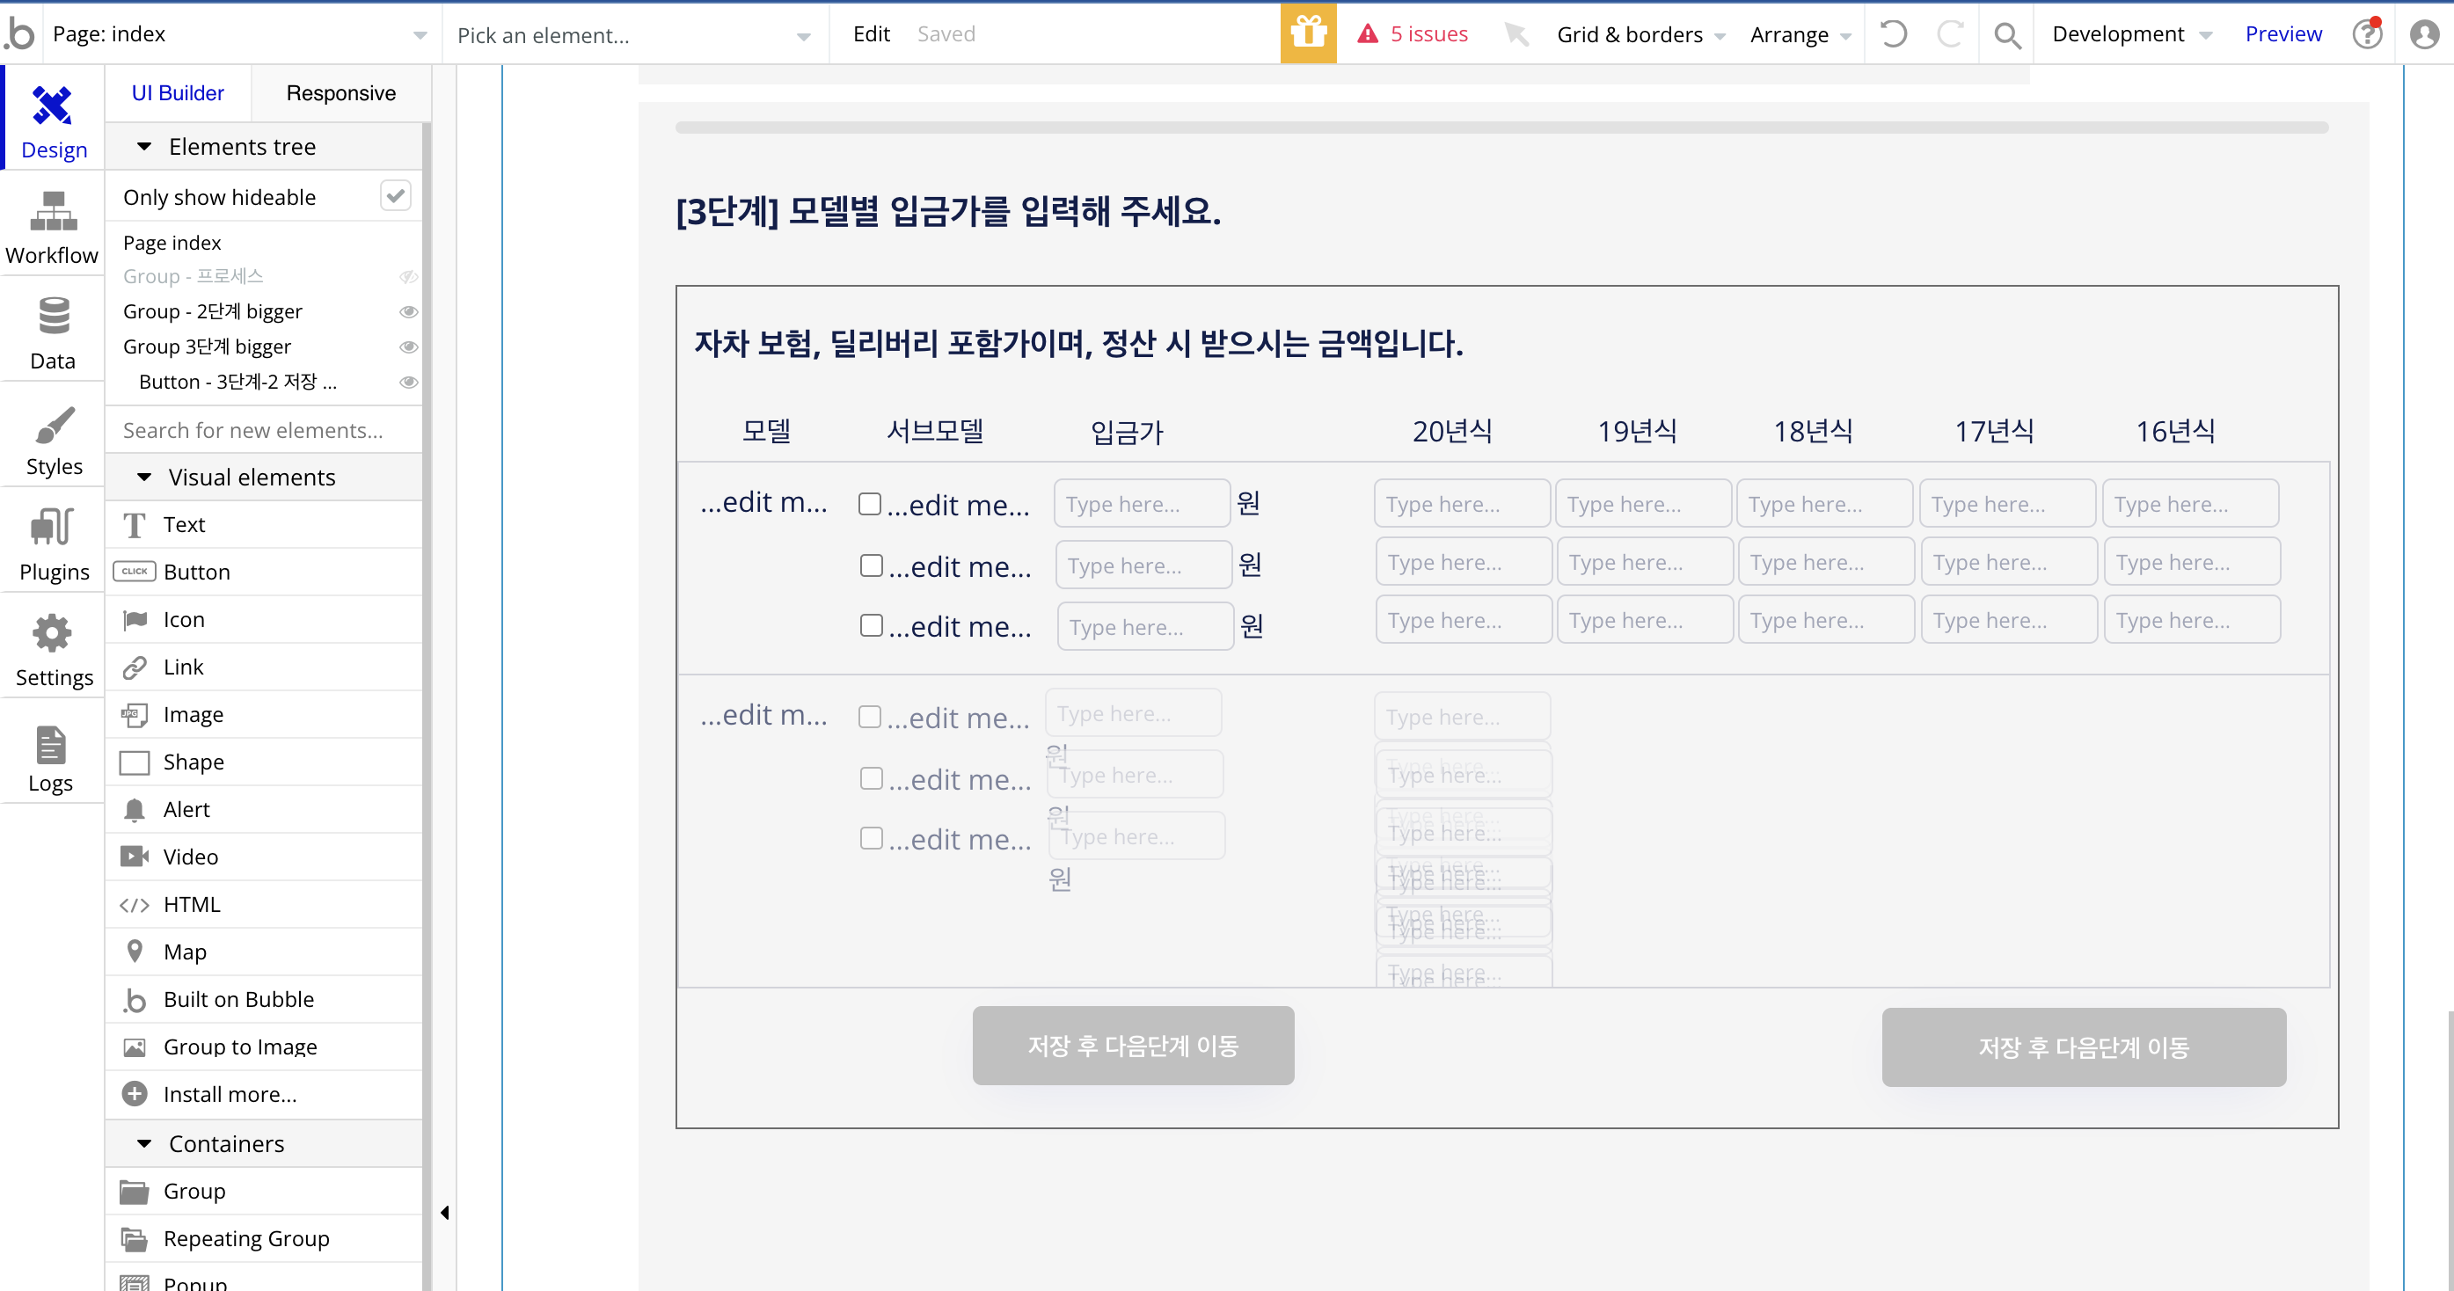Toggle Only show hideable checkbox
Viewport: 2454px width, 1291px height.
[x=395, y=196]
